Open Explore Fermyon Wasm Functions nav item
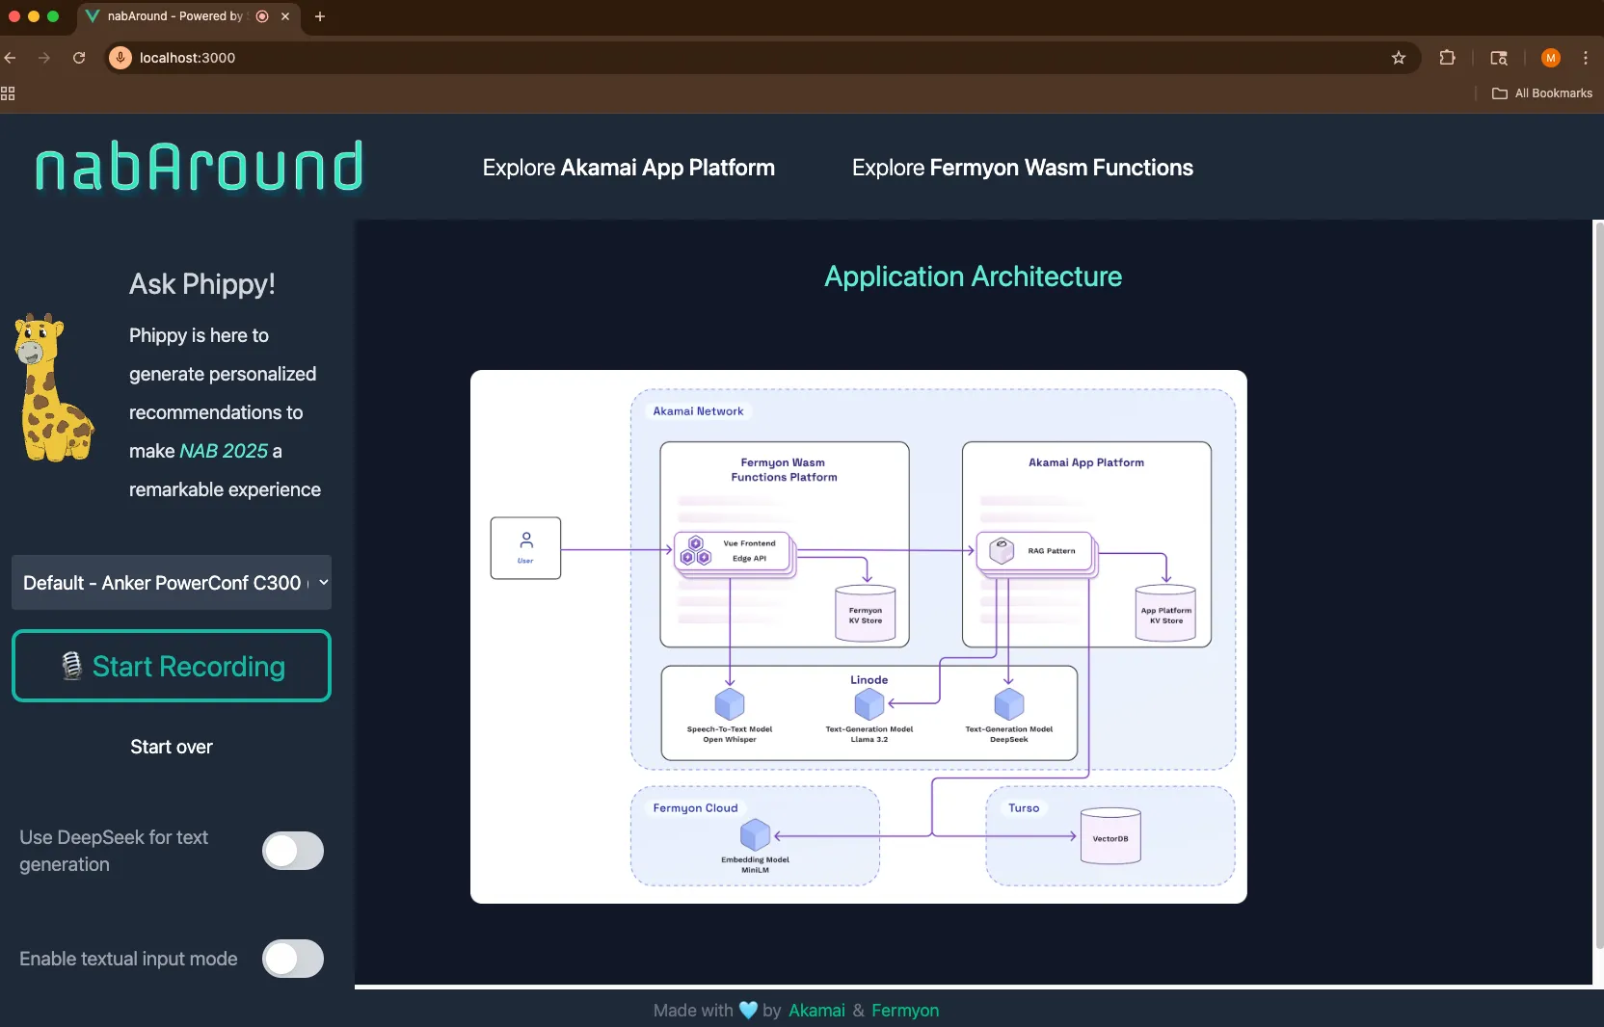1604x1027 pixels. click(x=1023, y=168)
